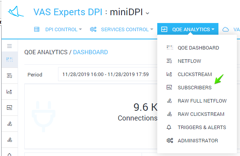Select Subscribers in the dropdown menu
240x156 pixels.
point(194,88)
